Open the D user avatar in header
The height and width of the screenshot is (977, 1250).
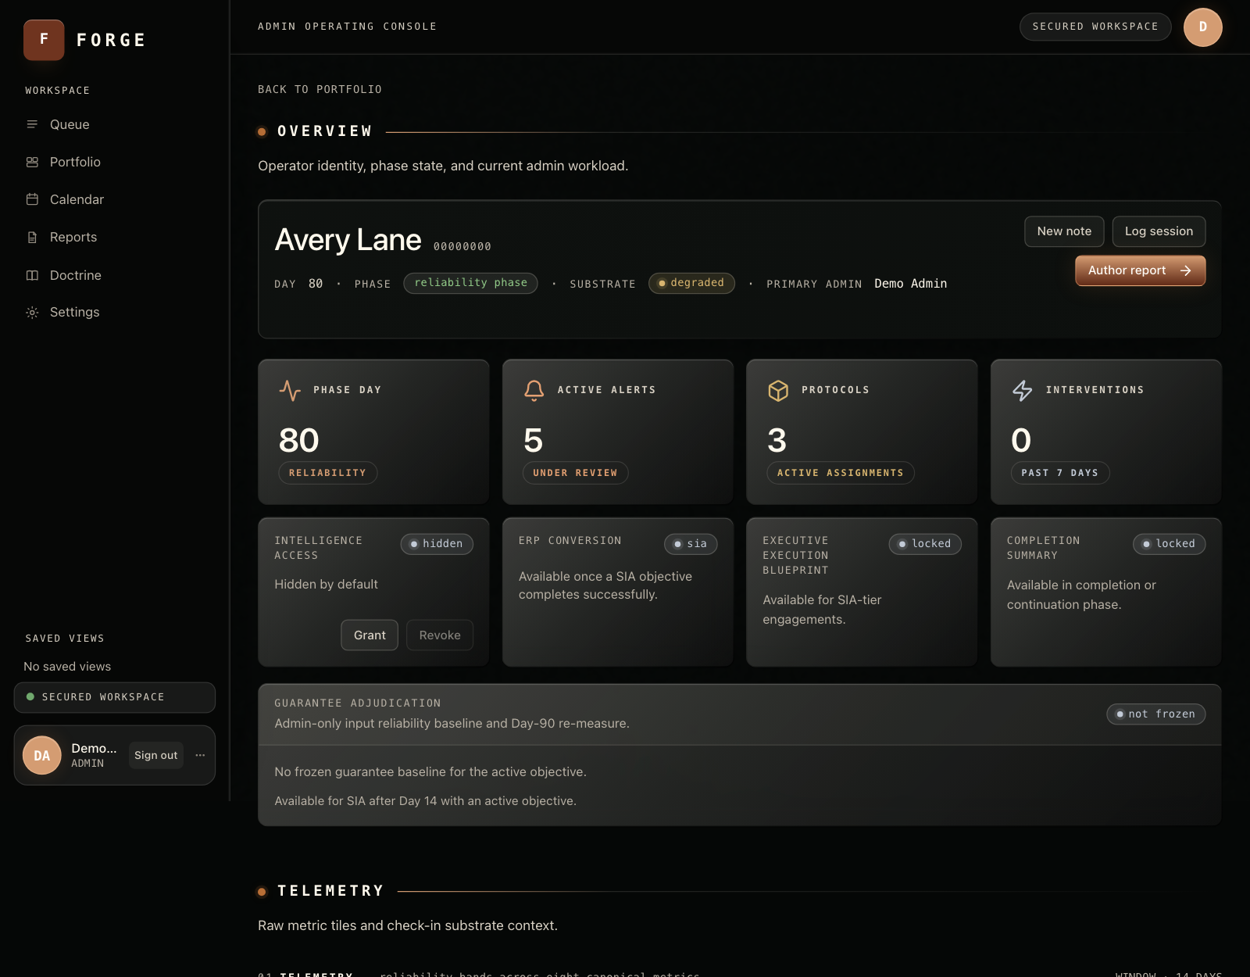point(1203,27)
